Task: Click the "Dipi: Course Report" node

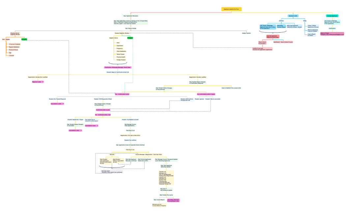Action: click(159, 200)
